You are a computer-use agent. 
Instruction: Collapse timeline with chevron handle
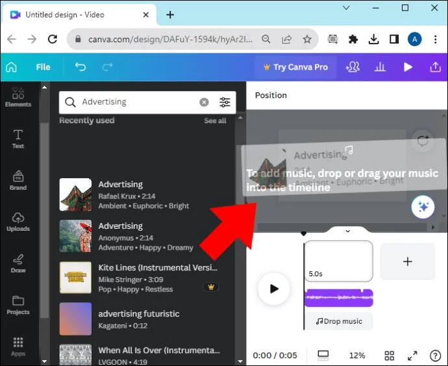point(347,231)
